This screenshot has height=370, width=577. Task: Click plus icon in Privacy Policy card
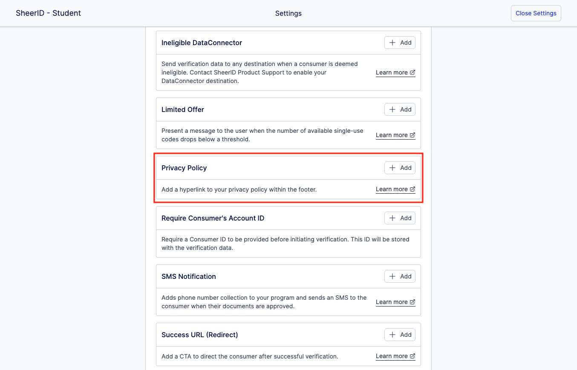[392, 168]
